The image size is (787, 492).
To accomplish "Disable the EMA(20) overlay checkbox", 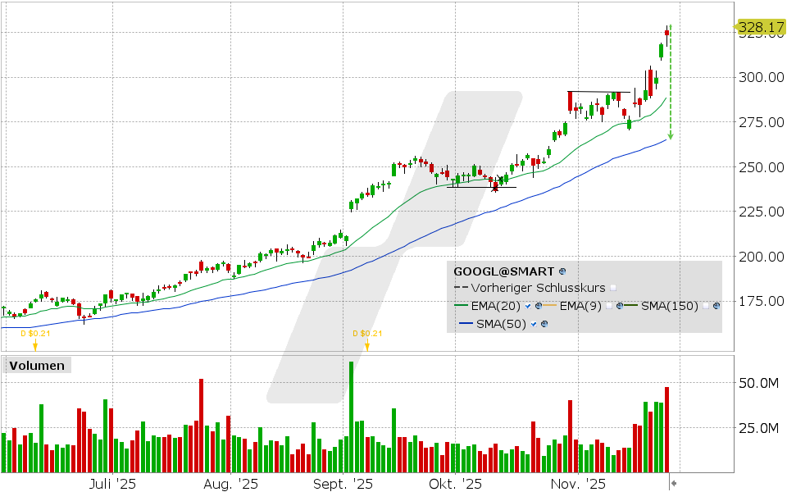I will (x=527, y=306).
